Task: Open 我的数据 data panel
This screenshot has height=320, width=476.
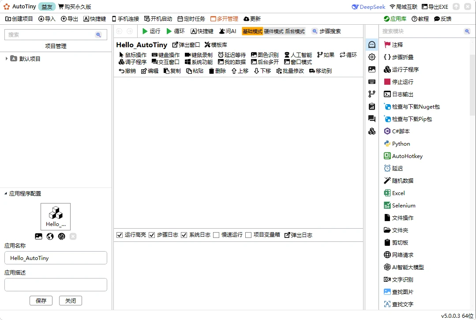Action: pyautogui.click(x=232, y=62)
